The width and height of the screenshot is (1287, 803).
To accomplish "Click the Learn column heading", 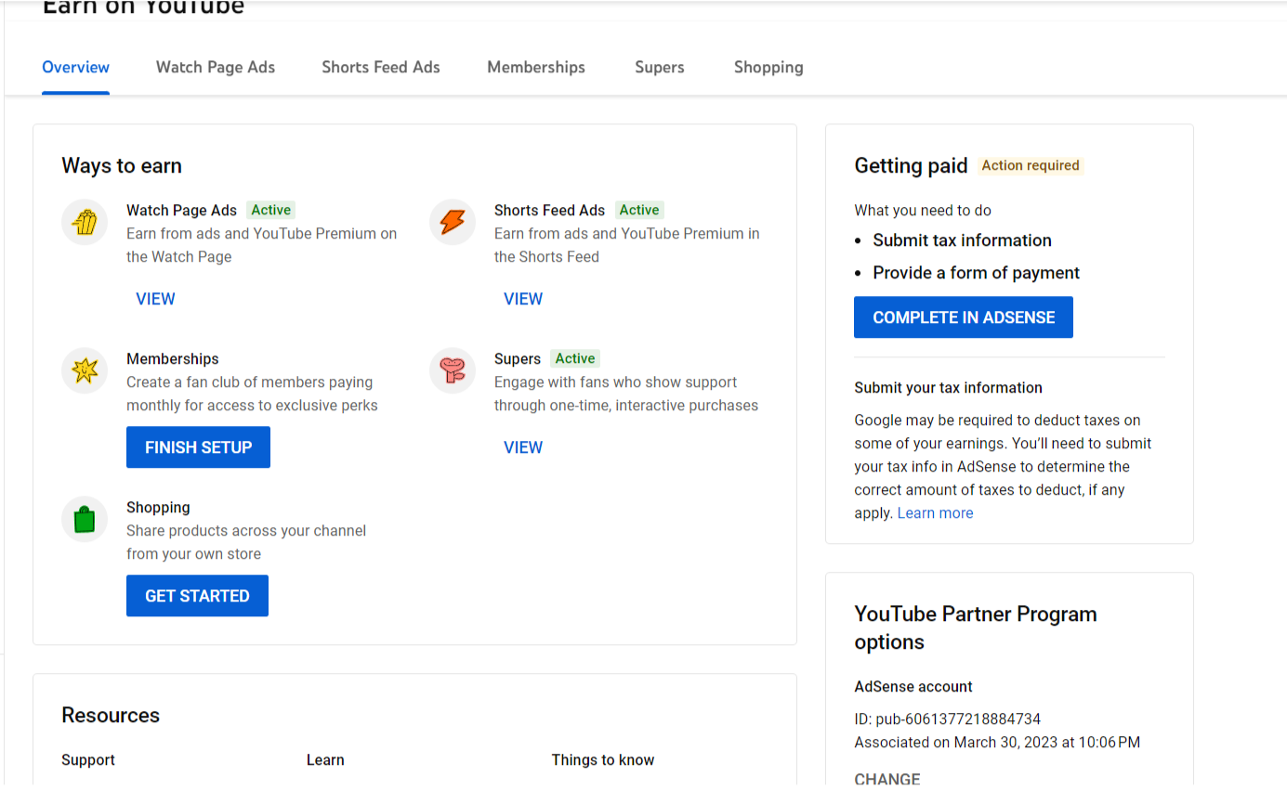I will (x=325, y=760).
